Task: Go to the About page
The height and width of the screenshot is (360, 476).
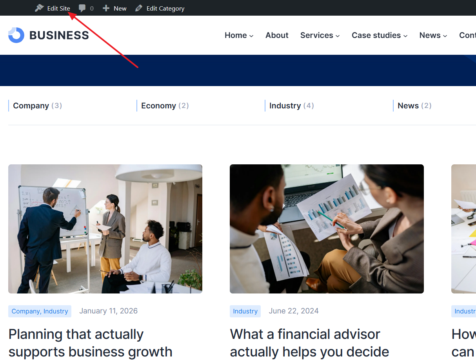Action: pyautogui.click(x=277, y=35)
